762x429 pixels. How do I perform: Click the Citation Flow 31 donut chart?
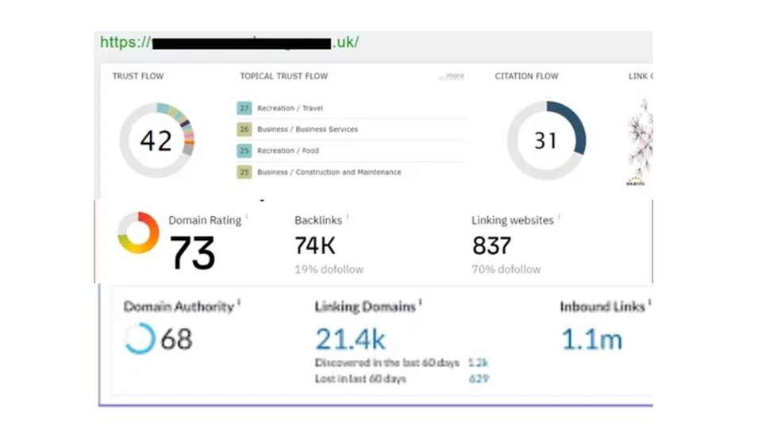546,140
